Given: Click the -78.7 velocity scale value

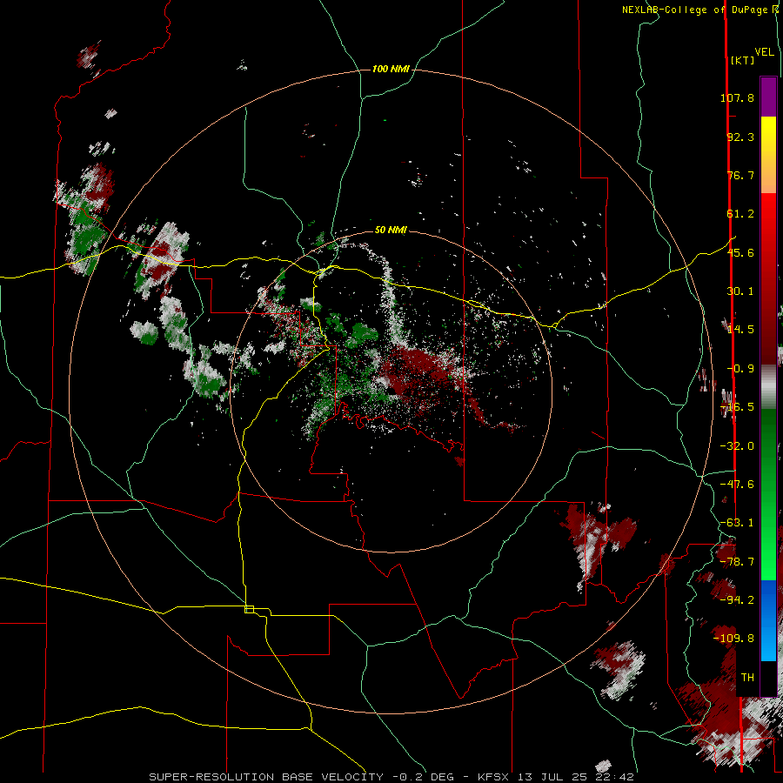Looking at the screenshot, I should point(737,562).
